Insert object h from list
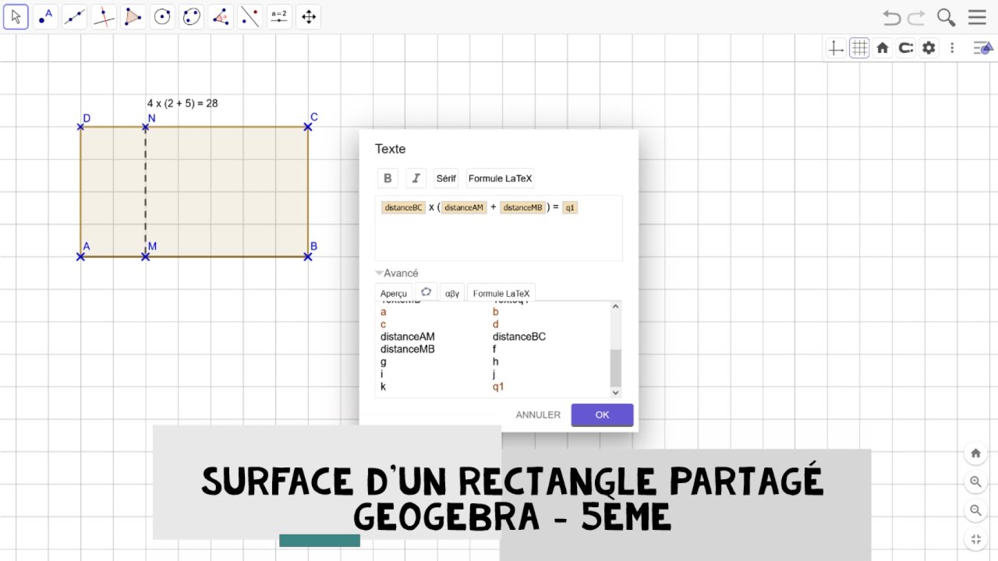Image resolution: width=998 pixels, height=561 pixels. [x=496, y=362]
